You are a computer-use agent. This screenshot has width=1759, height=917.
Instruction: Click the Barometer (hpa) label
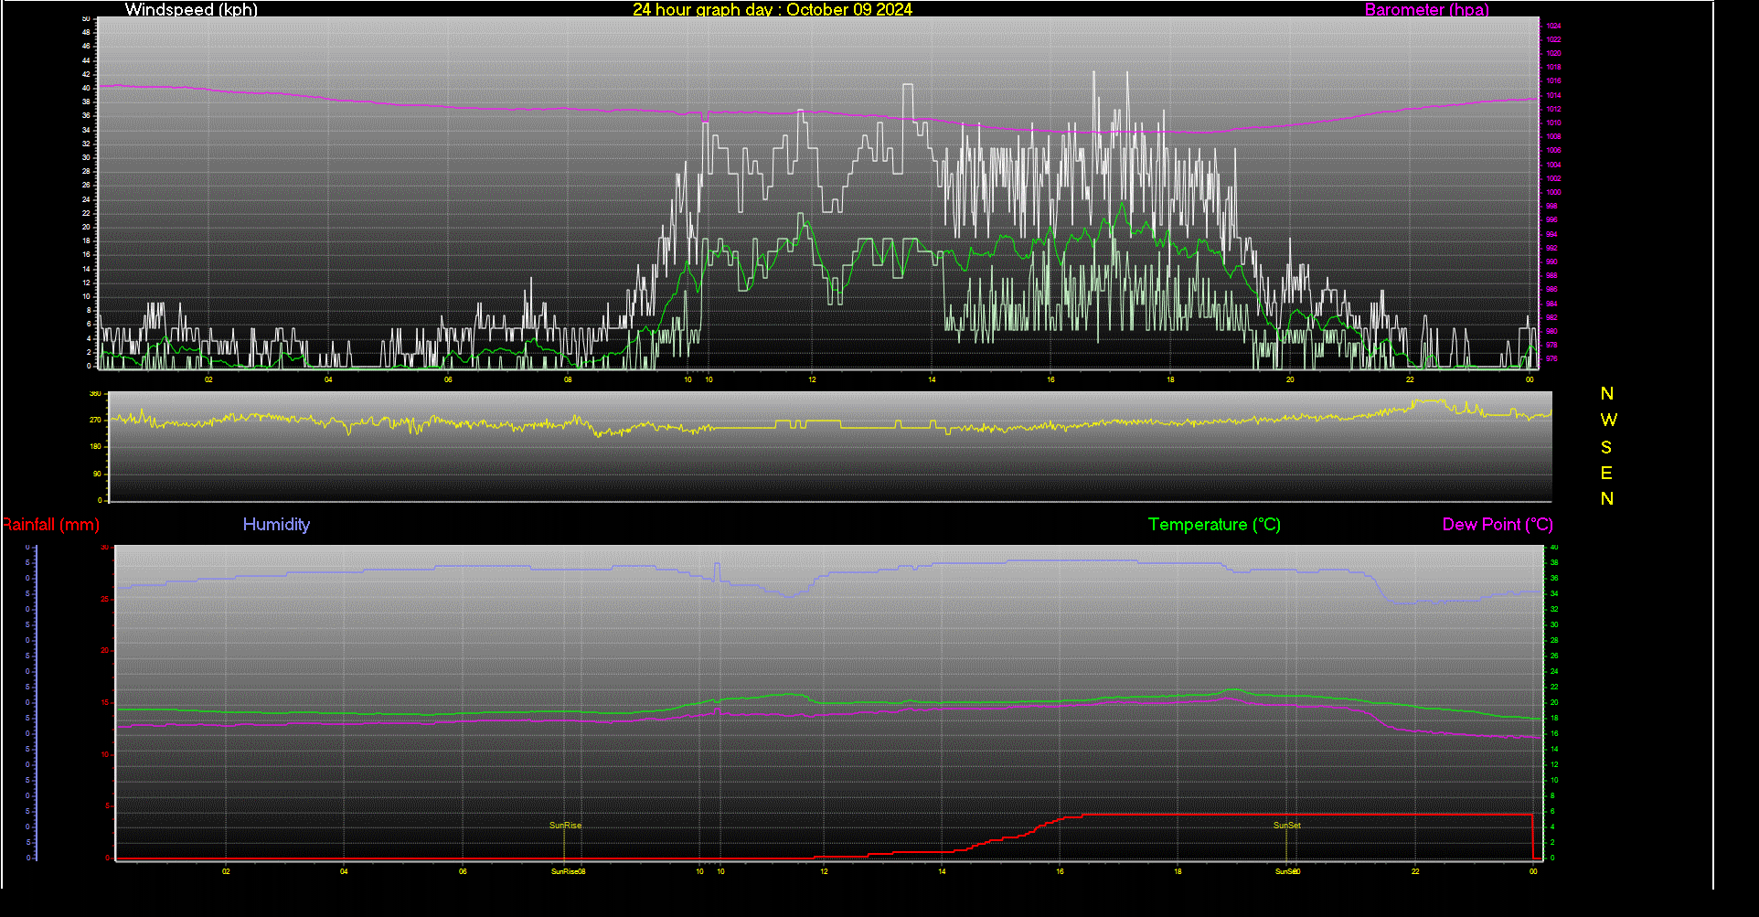coord(1426,9)
